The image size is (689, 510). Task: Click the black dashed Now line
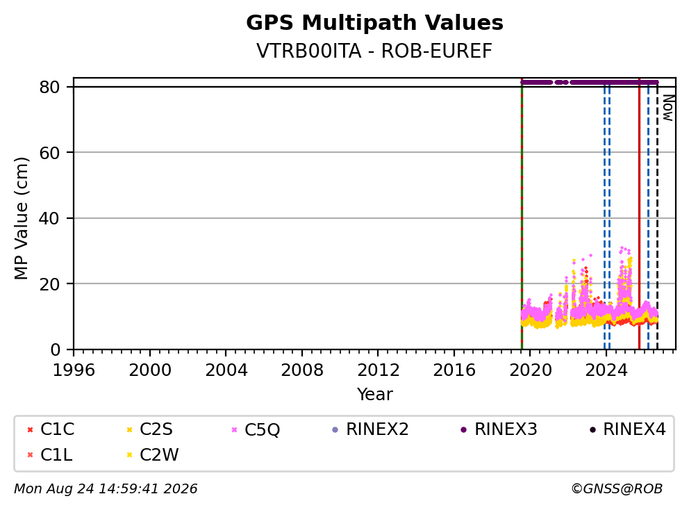coord(657,220)
